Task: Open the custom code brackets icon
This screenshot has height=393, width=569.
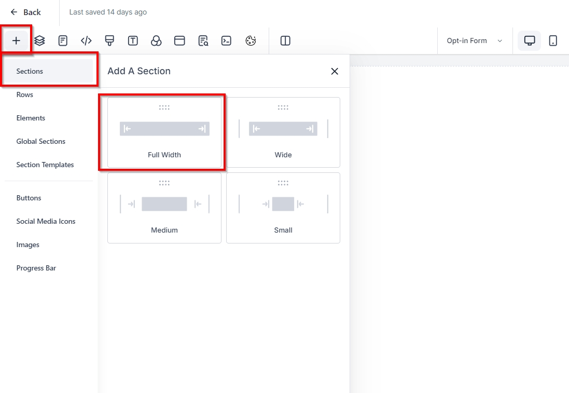Action: 86,40
